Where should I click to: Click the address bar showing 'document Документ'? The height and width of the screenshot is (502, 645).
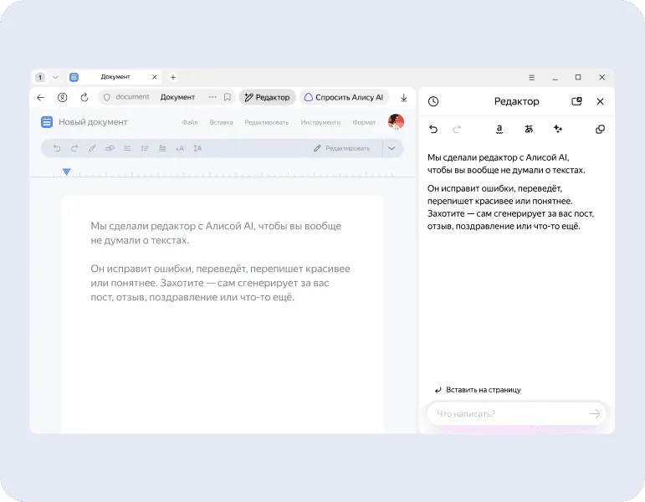[x=166, y=97]
